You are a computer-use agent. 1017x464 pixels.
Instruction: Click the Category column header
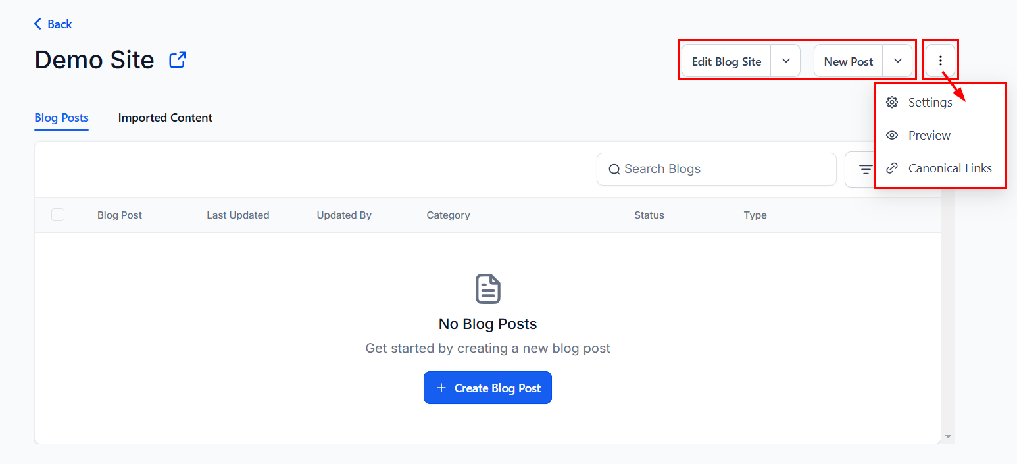[x=448, y=215]
